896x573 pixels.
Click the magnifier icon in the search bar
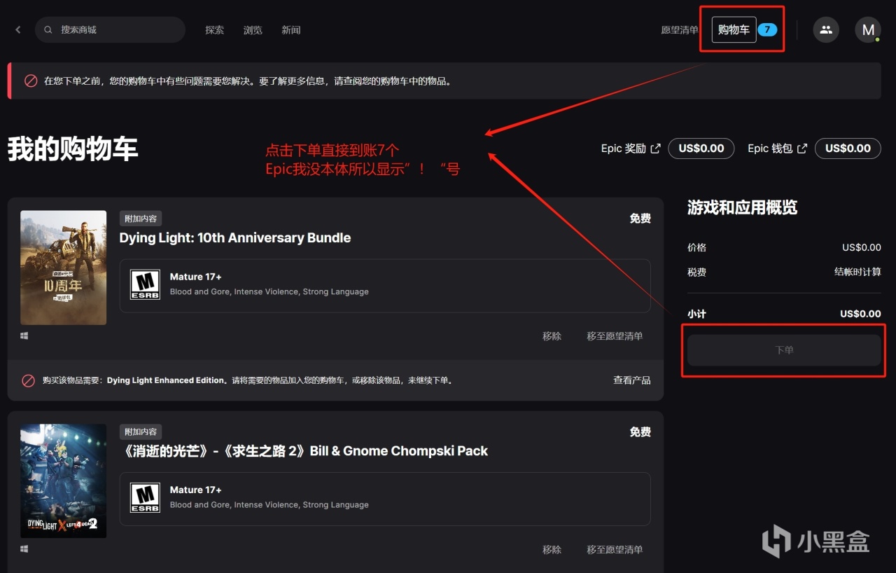pos(48,30)
